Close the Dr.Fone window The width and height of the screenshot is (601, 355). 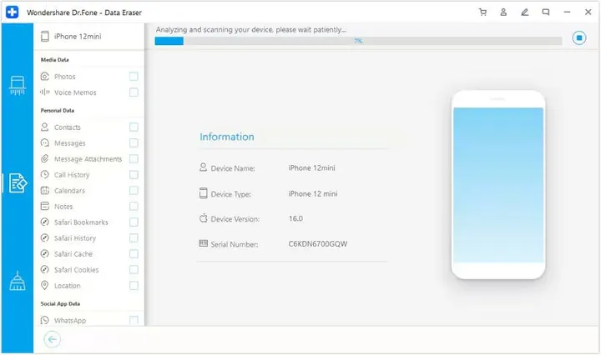pyautogui.click(x=588, y=12)
